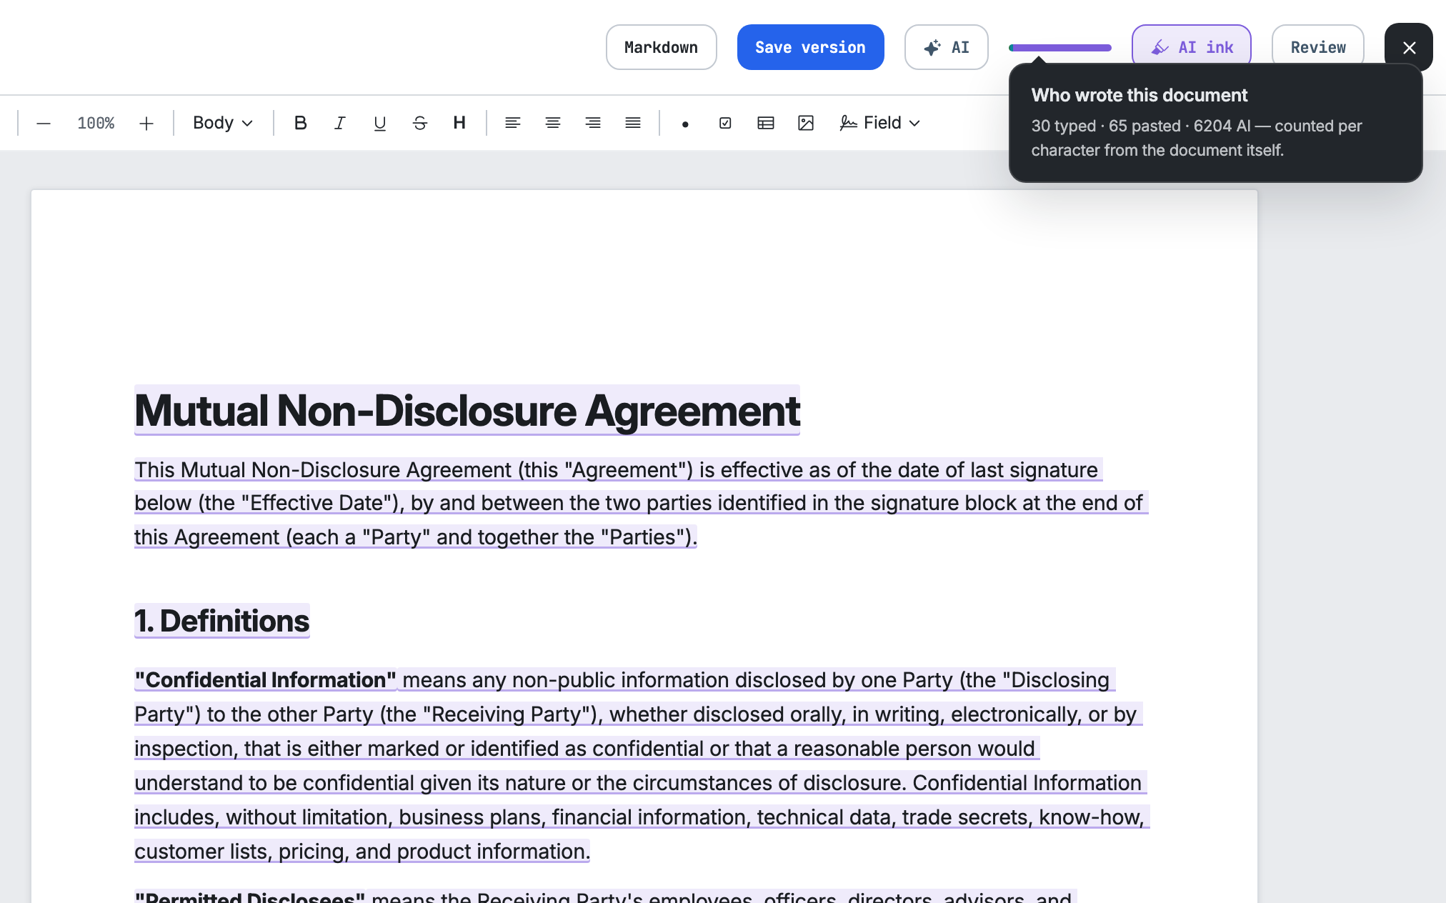Insert a bullet list
This screenshot has width=1446, height=903.
pos(685,124)
